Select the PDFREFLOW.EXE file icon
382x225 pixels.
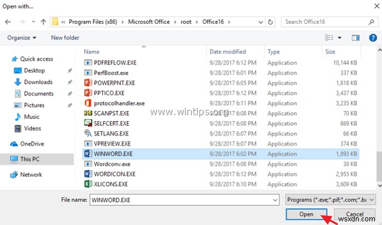tap(88, 63)
